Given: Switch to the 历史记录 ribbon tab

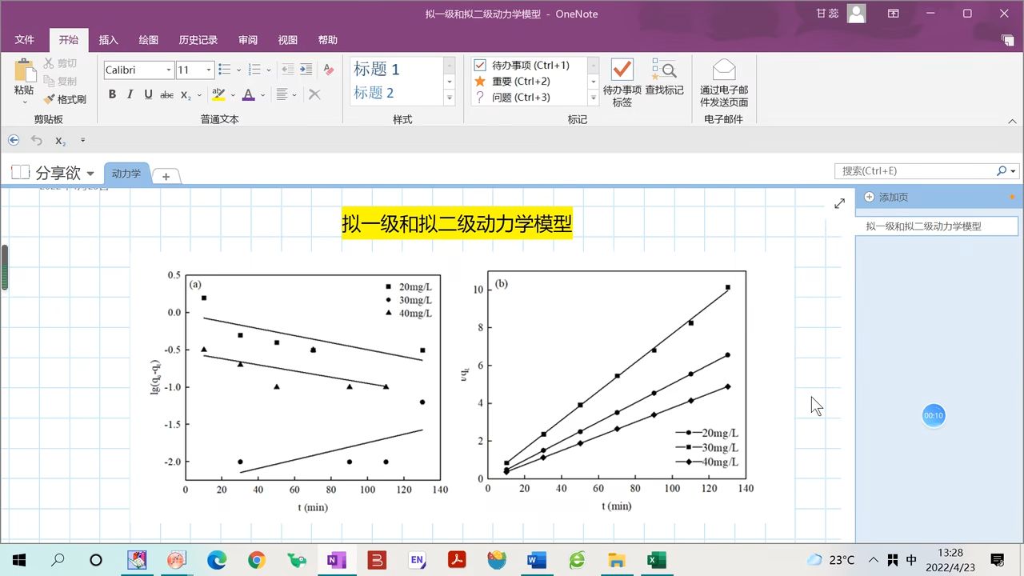Looking at the screenshot, I should coord(198,40).
